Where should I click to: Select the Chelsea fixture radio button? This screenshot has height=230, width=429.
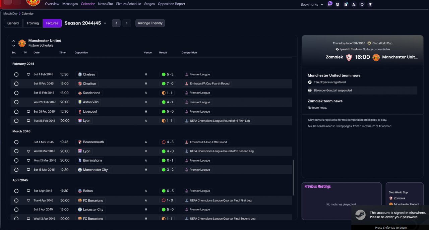(x=16, y=74)
